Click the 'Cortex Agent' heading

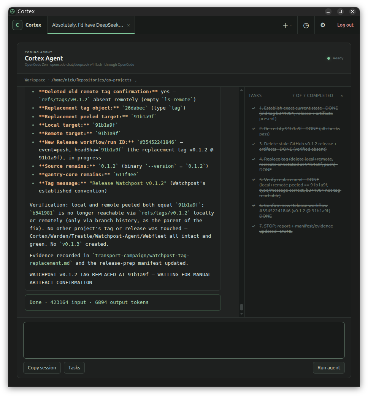[x=44, y=58]
